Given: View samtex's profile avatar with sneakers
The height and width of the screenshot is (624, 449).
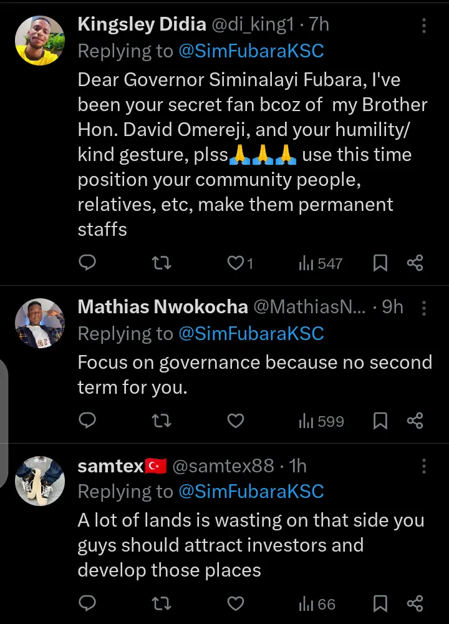Looking at the screenshot, I should click(x=40, y=480).
